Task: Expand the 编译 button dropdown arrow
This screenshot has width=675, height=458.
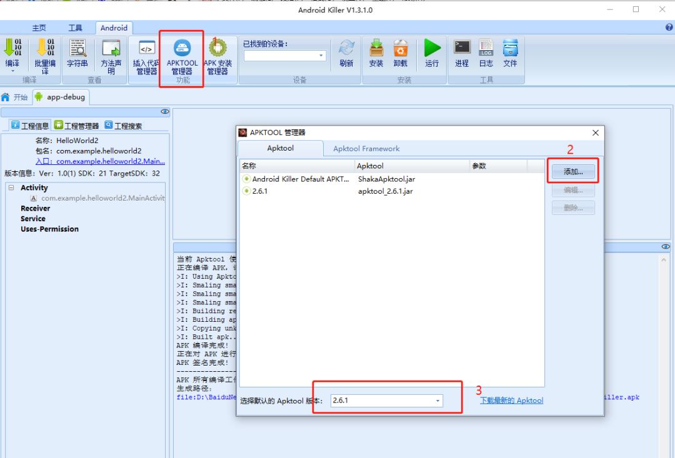Action: tap(12, 71)
